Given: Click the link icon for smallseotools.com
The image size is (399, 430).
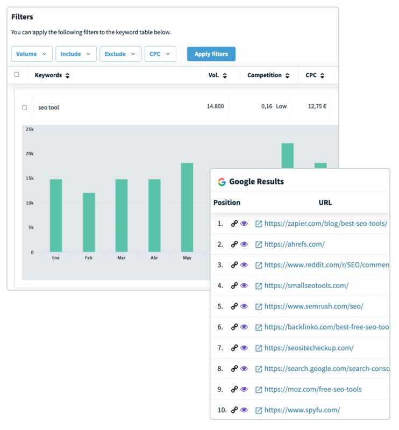Looking at the screenshot, I should 234,285.
